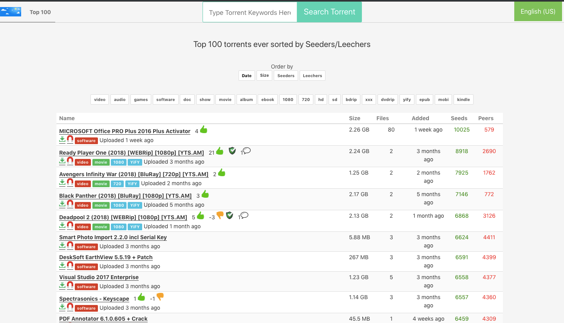Filter by the epub tag

pos(425,99)
